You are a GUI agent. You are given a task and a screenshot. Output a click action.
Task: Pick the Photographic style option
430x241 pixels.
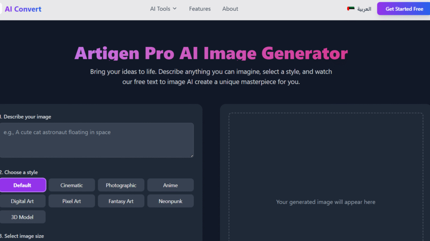(121, 185)
